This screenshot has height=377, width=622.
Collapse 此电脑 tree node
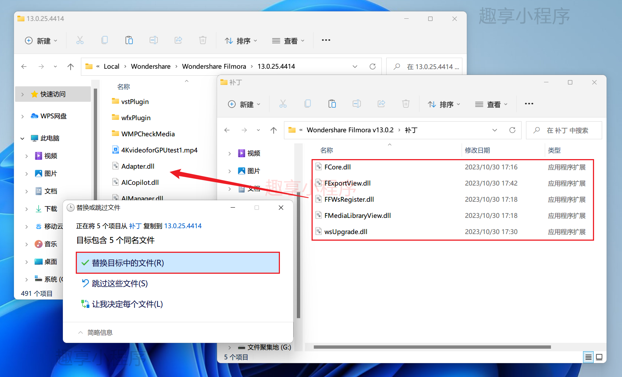22,139
